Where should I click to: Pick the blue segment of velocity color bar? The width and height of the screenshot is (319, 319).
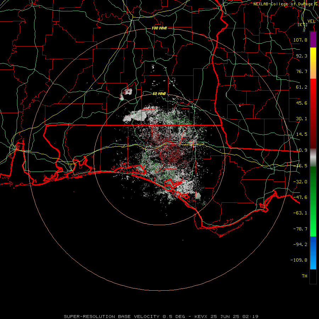click(x=313, y=253)
